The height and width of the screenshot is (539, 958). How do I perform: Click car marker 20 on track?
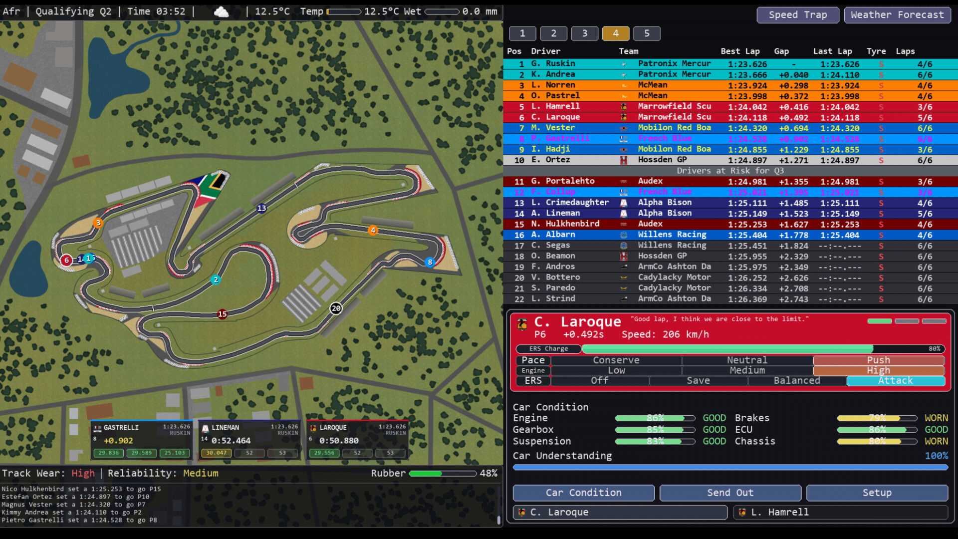coord(336,308)
